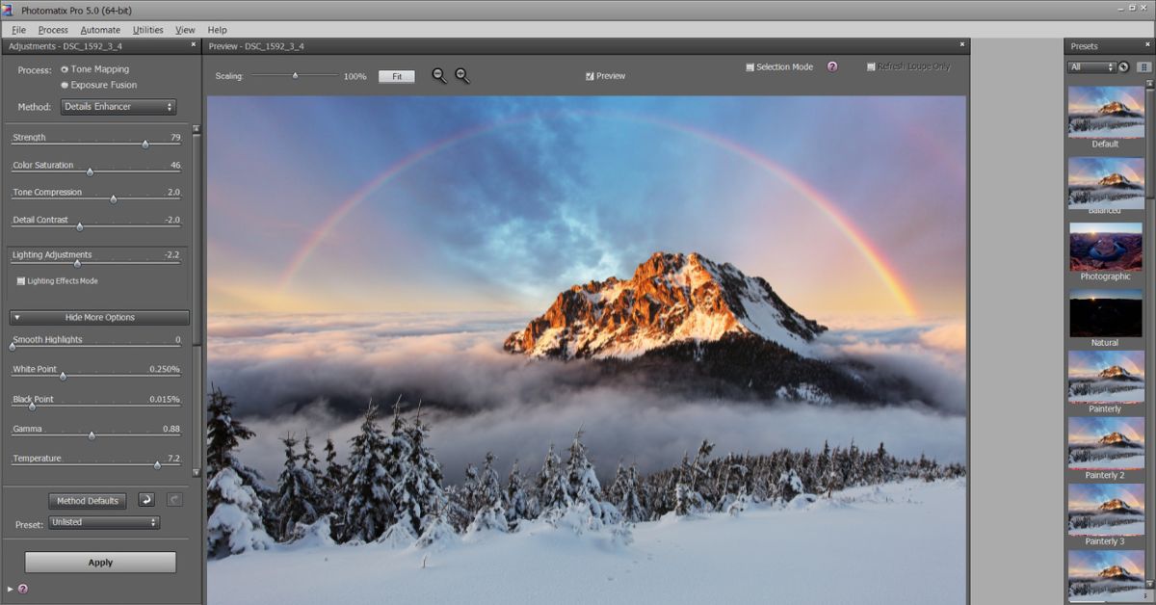Close the Adjustments panel
The image size is (1156, 605).
pyautogui.click(x=193, y=45)
